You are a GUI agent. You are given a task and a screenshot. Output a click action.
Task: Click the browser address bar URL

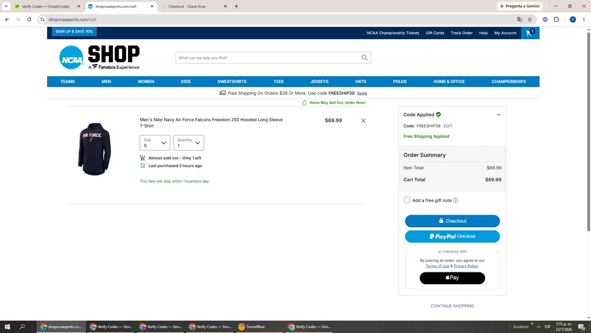tap(72, 19)
